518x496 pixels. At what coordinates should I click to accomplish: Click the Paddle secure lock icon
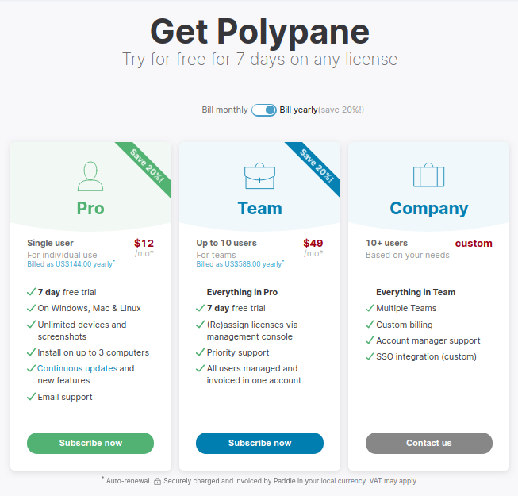[158, 481]
